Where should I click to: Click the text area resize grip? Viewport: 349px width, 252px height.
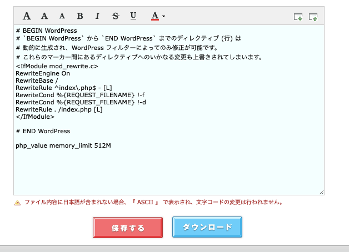pos(321,193)
